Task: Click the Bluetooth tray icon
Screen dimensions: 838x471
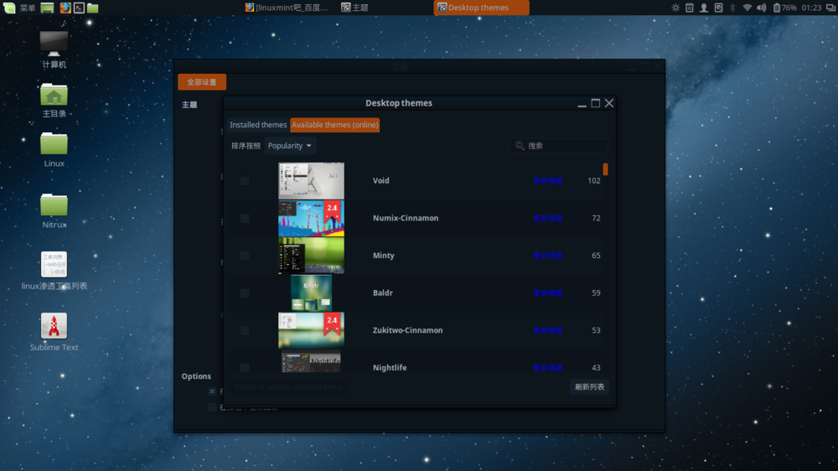Action: [732, 8]
